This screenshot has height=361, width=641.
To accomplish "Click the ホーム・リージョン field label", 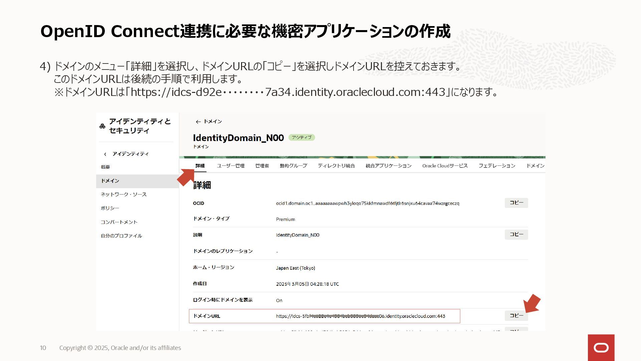I will [214, 267].
